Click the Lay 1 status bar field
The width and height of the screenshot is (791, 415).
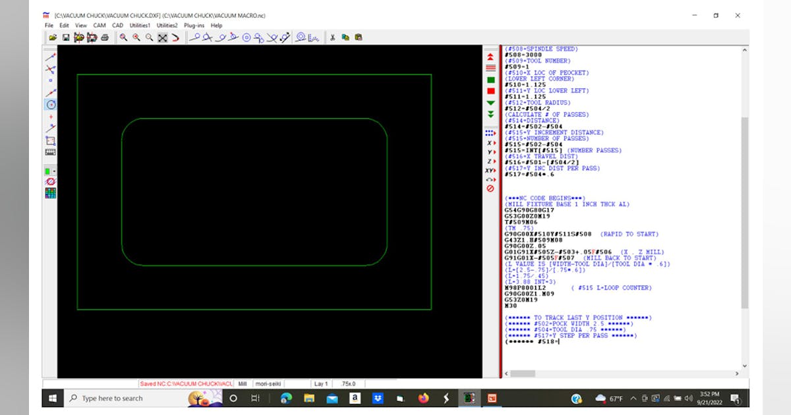[321, 383]
